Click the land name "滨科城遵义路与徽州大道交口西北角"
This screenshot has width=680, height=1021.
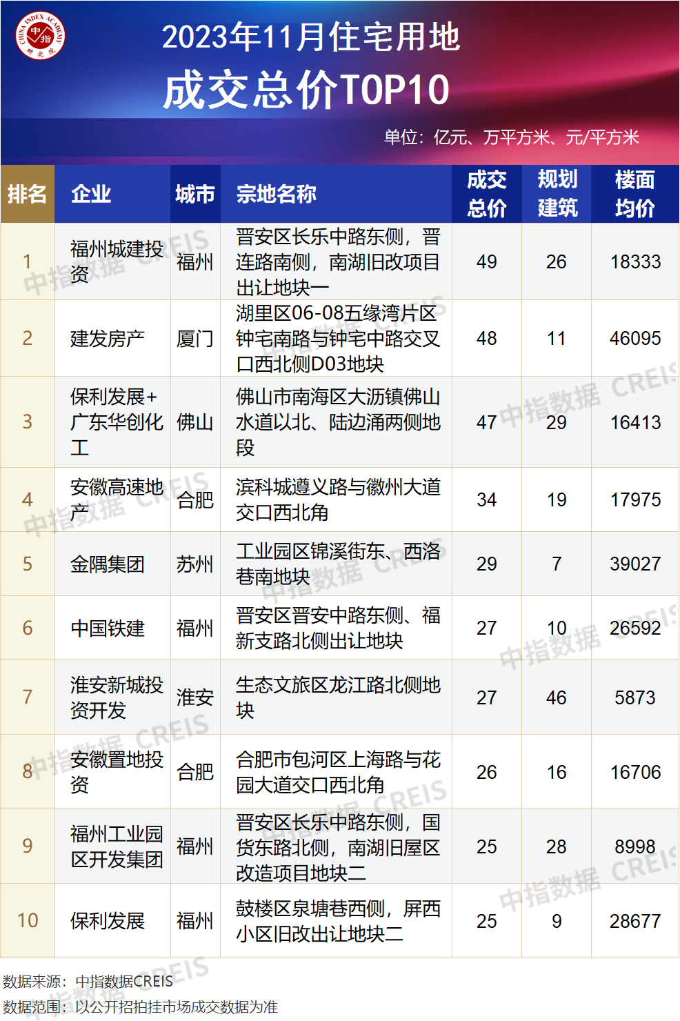click(338, 499)
